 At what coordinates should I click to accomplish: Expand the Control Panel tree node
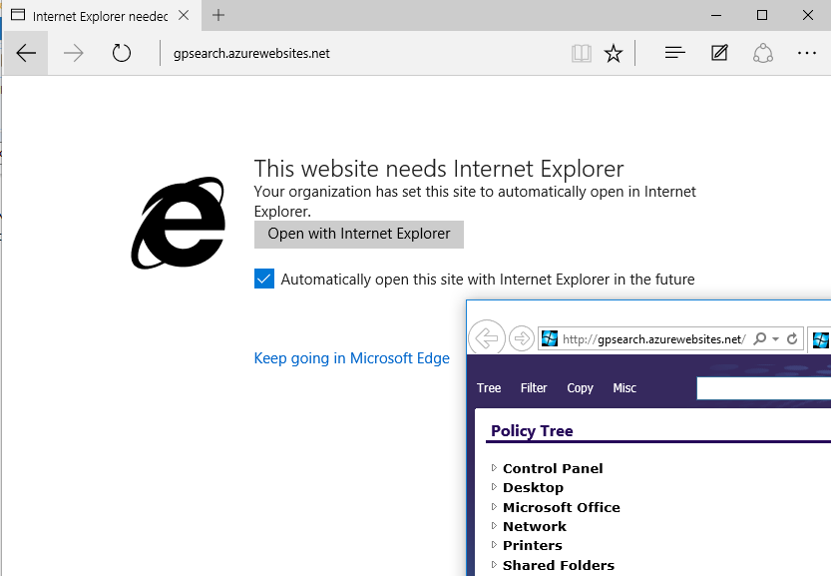pyautogui.click(x=493, y=468)
